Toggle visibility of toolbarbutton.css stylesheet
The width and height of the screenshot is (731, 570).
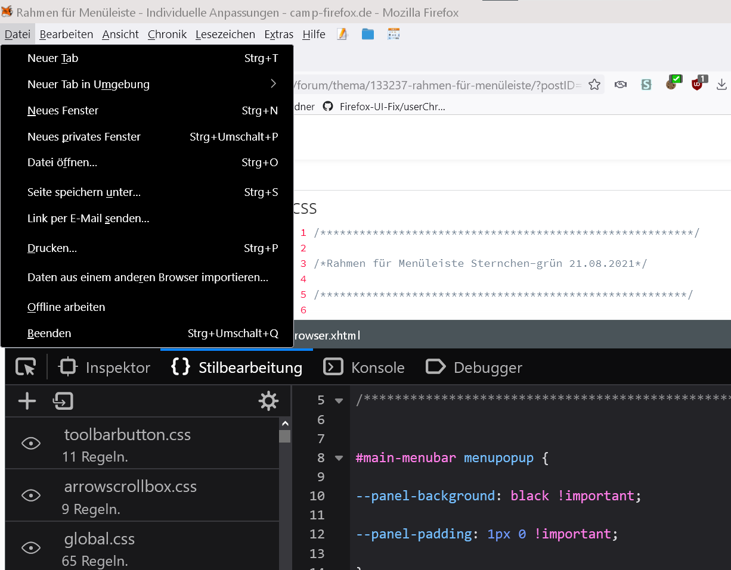(x=31, y=443)
